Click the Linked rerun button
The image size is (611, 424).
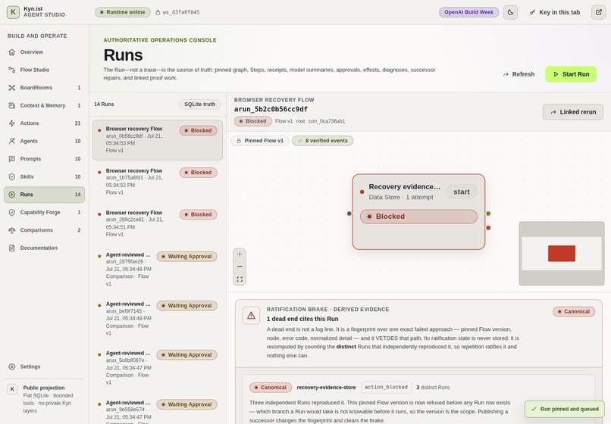coord(573,112)
